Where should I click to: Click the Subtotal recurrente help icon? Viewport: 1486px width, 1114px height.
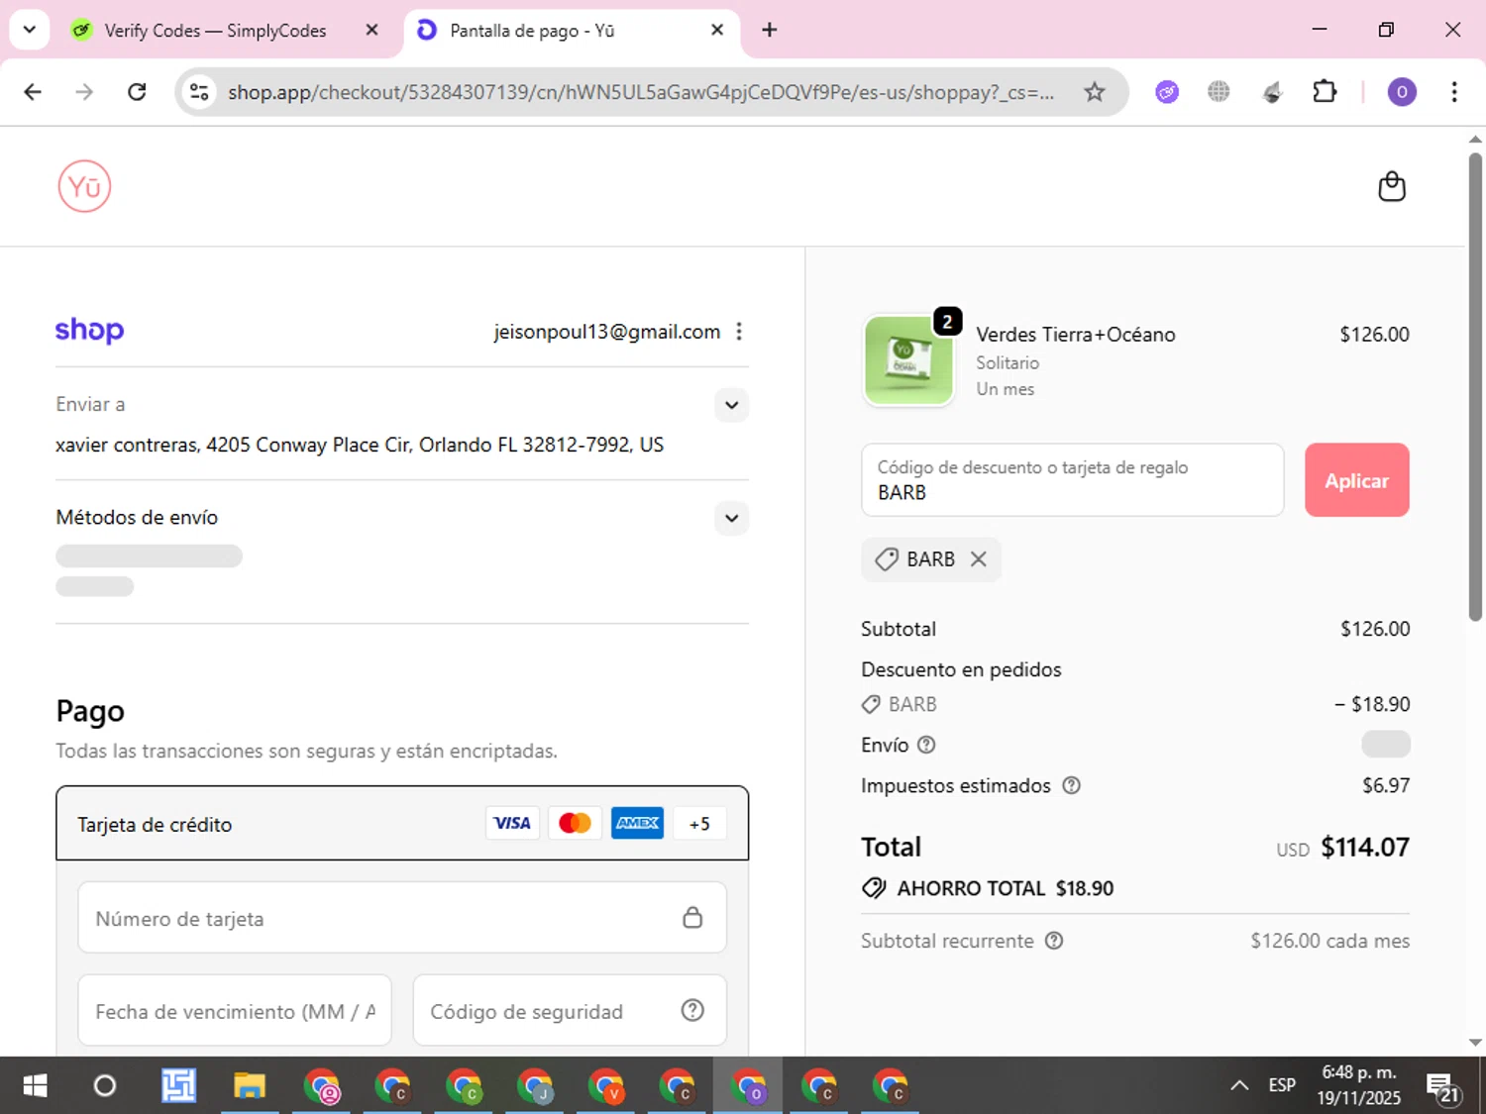pos(1054,941)
